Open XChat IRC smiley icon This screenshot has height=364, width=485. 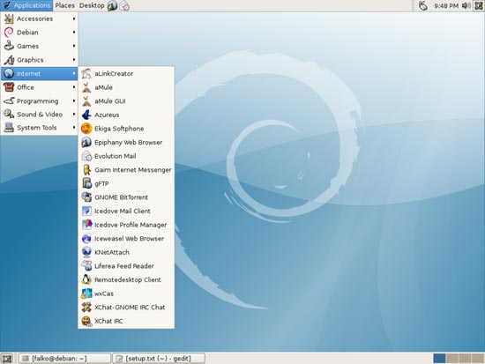pyautogui.click(x=86, y=321)
